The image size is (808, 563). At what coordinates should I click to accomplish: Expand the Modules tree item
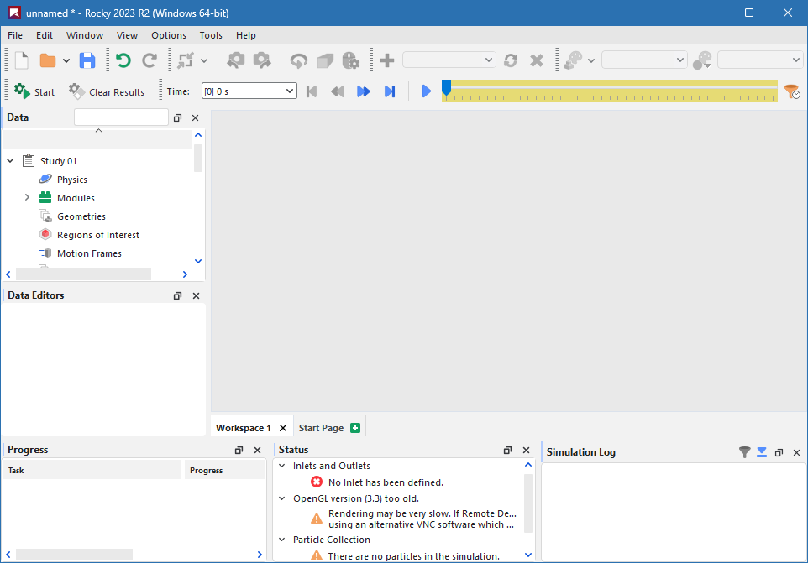(27, 198)
